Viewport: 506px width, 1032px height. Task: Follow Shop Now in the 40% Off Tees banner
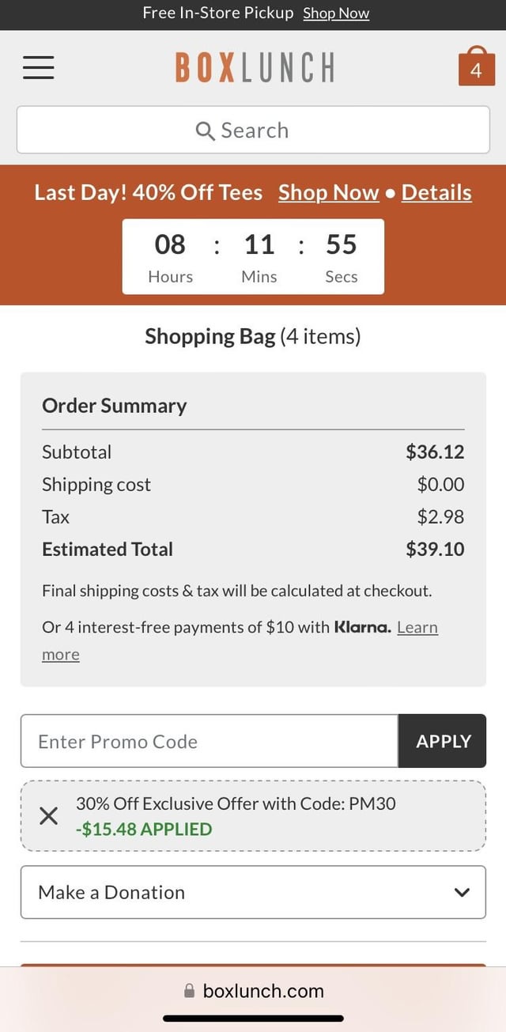328,192
